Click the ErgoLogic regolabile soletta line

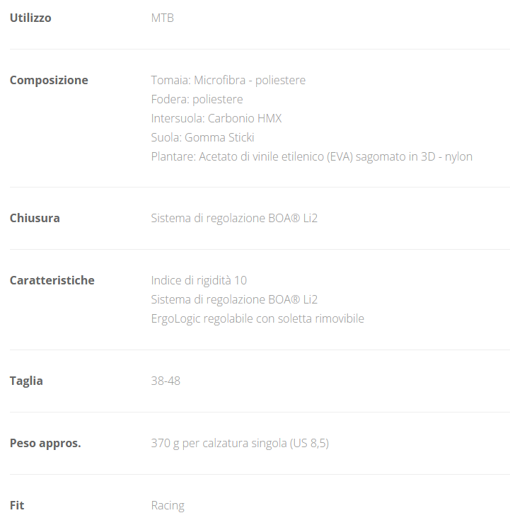pyautogui.click(x=257, y=318)
